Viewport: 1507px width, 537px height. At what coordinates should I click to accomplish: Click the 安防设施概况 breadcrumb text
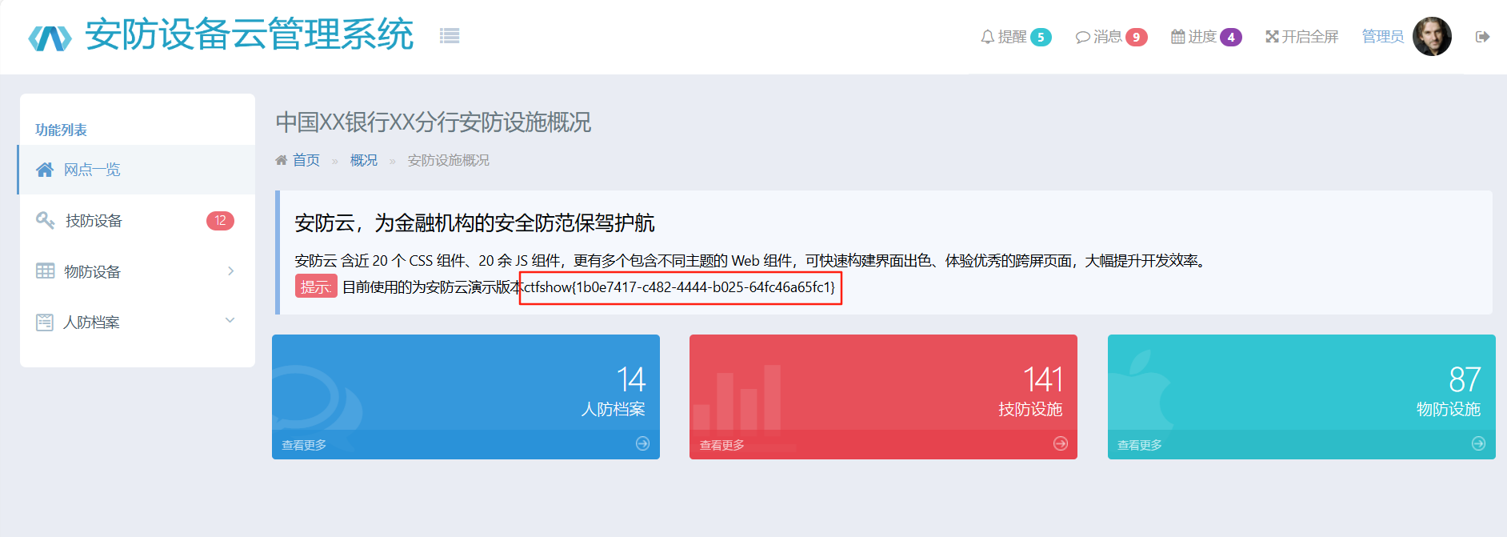click(x=449, y=160)
